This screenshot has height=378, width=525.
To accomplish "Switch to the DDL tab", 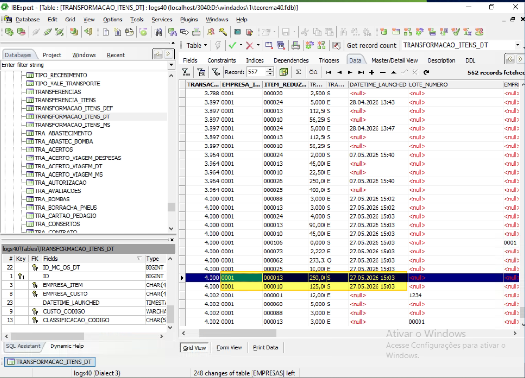I will point(470,60).
